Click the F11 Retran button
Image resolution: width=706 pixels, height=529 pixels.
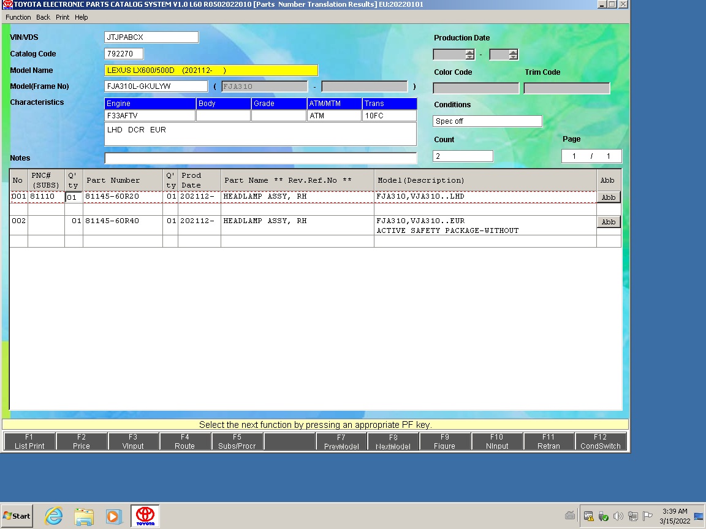549,441
